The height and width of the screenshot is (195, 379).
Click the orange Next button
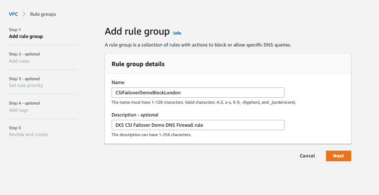point(338,156)
